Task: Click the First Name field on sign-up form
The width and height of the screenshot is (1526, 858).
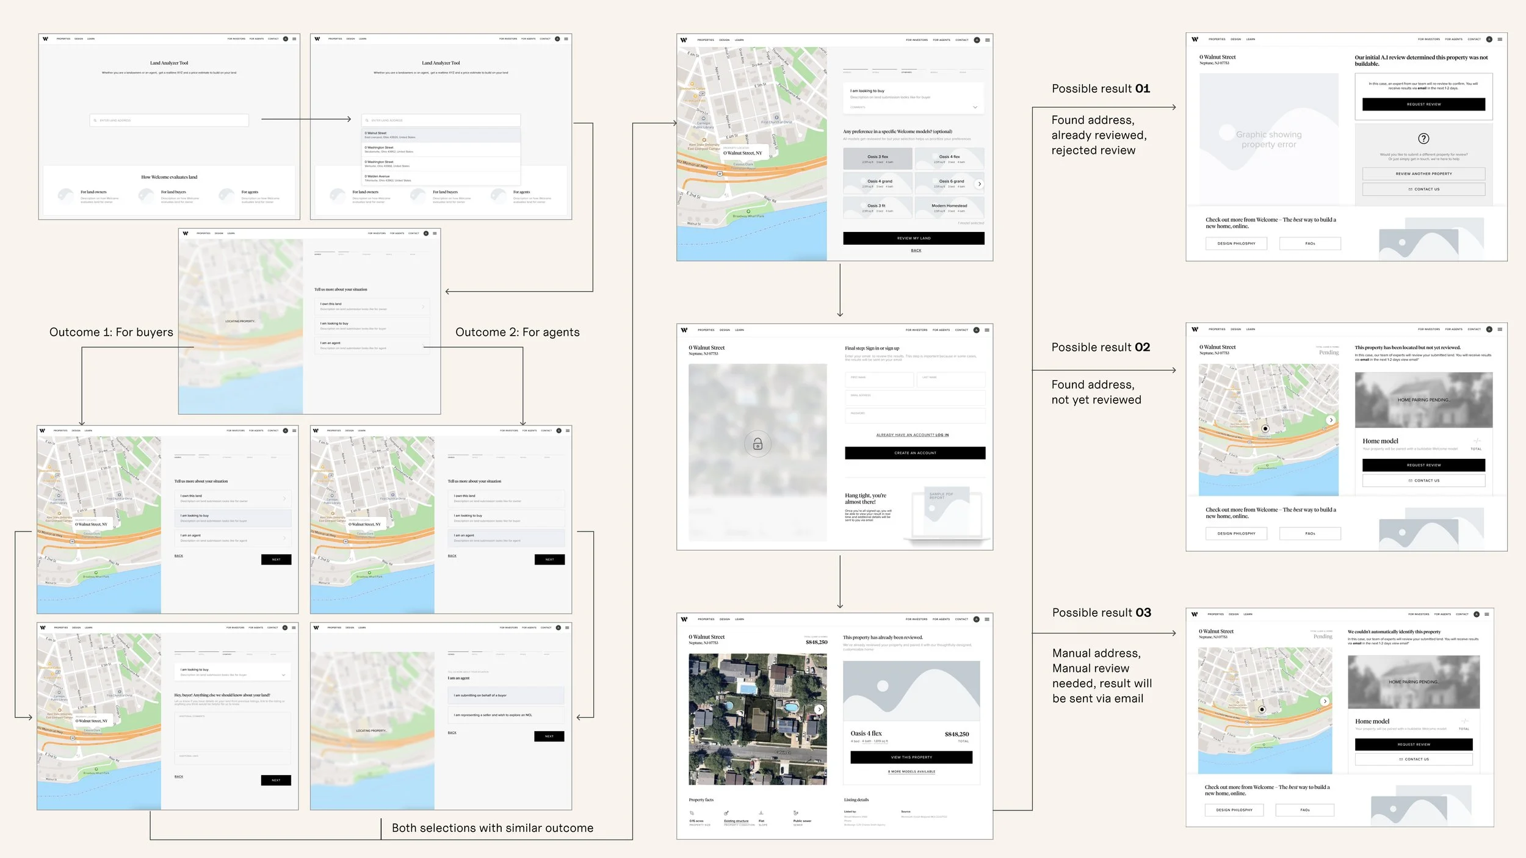Action: (x=879, y=379)
